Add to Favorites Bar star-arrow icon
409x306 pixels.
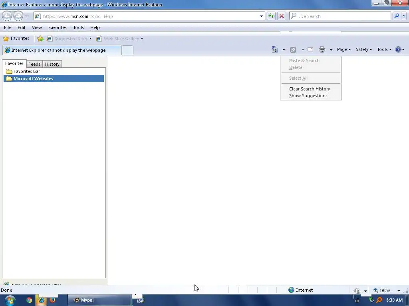pos(40,39)
